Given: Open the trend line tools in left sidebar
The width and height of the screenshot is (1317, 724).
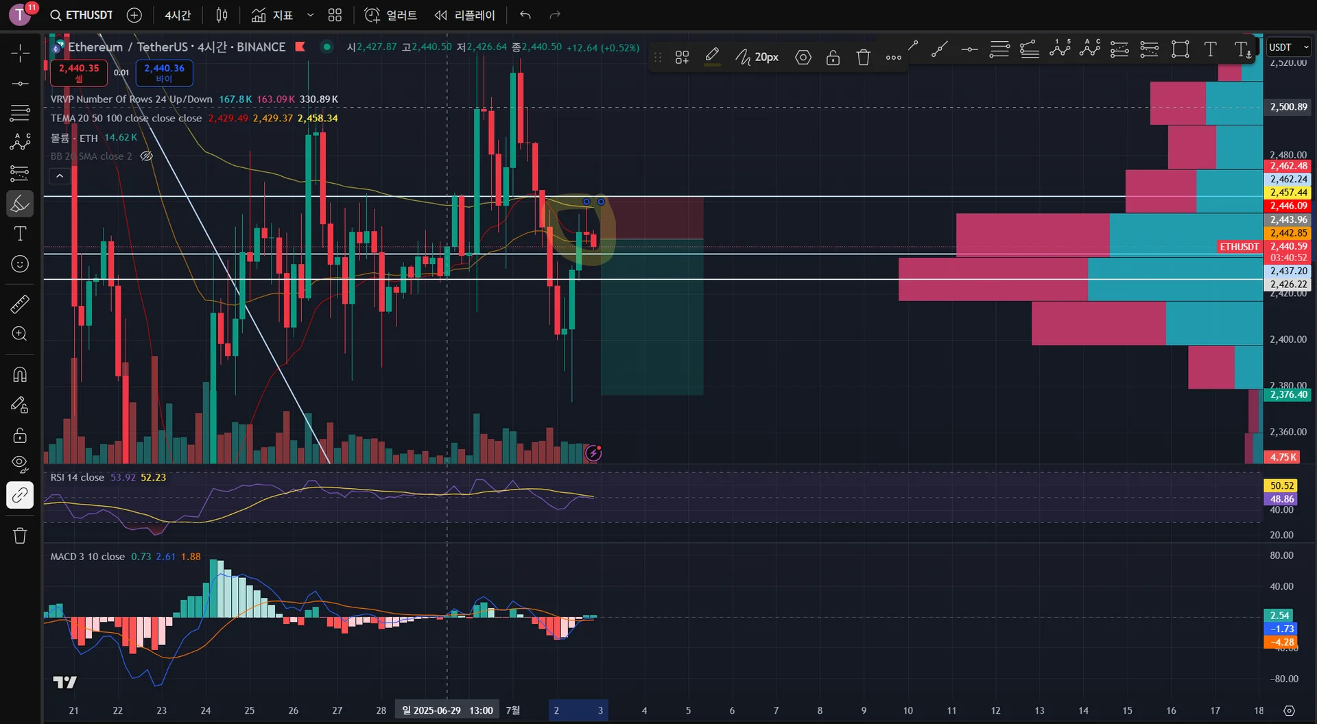Looking at the screenshot, I should pos(20,83).
